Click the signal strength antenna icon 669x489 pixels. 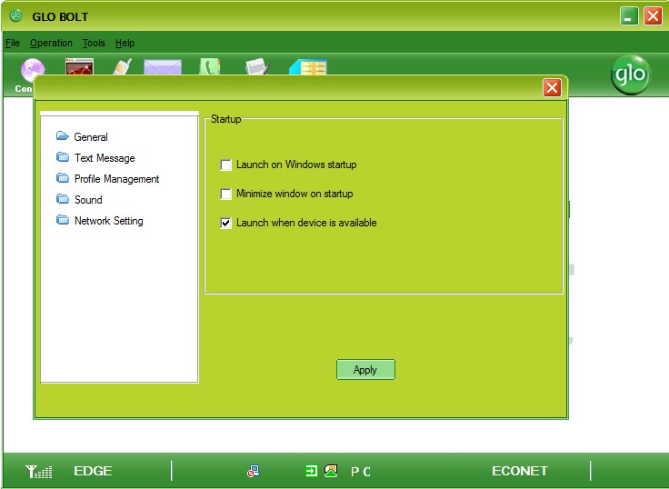[x=39, y=471]
